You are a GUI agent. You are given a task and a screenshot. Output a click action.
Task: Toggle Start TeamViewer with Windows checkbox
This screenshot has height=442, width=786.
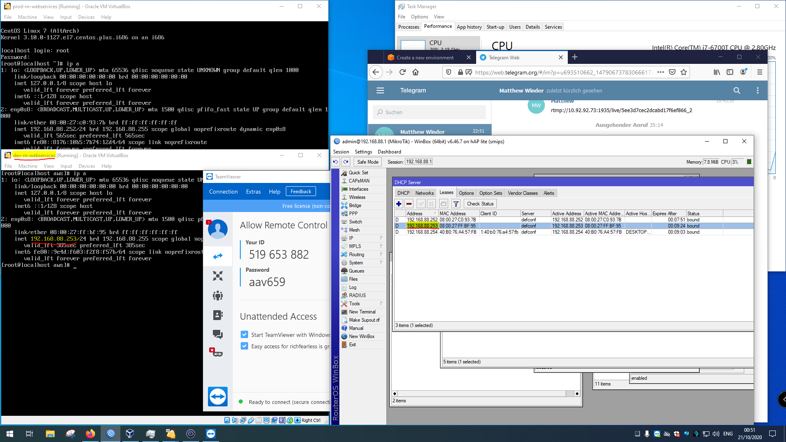[244, 335]
